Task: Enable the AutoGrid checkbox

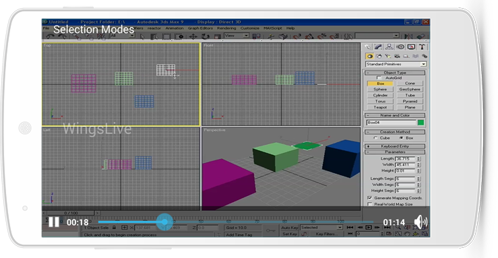Action: tap(379, 77)
